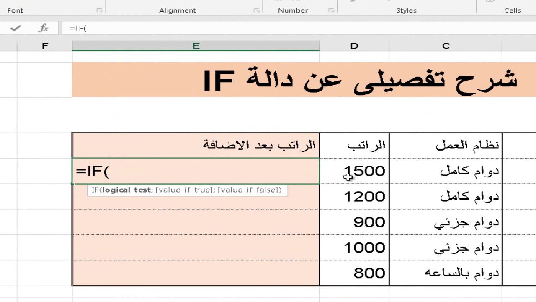Select the دوام جزئي cell beside 900
Image resolution: width=536 pixels, height=302 pixels.
[446, 222]
